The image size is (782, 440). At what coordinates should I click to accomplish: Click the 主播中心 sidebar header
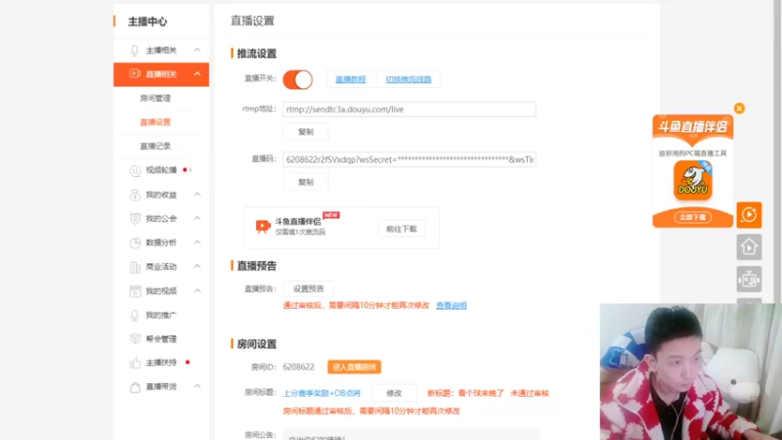[x=148, y=22]
